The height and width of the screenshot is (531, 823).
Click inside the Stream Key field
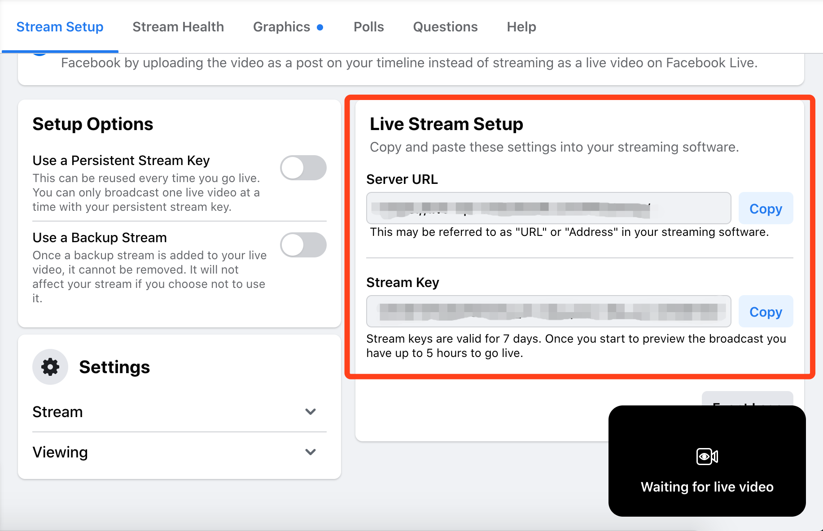[x=548, y=312]
